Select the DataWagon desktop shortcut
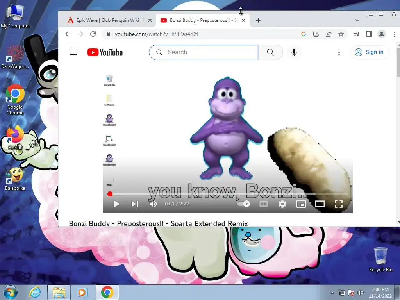 click(15, 57)
